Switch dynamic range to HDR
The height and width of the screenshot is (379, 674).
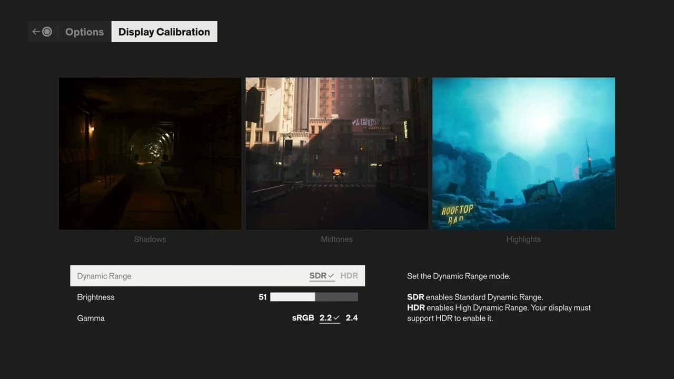[349, 276]
